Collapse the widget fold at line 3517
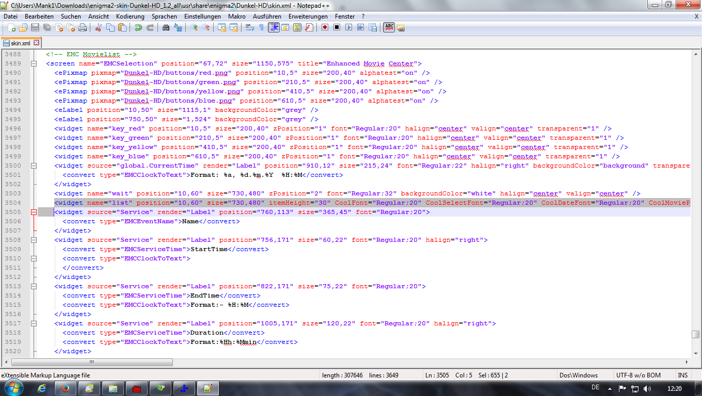 [x=34, y=324]
